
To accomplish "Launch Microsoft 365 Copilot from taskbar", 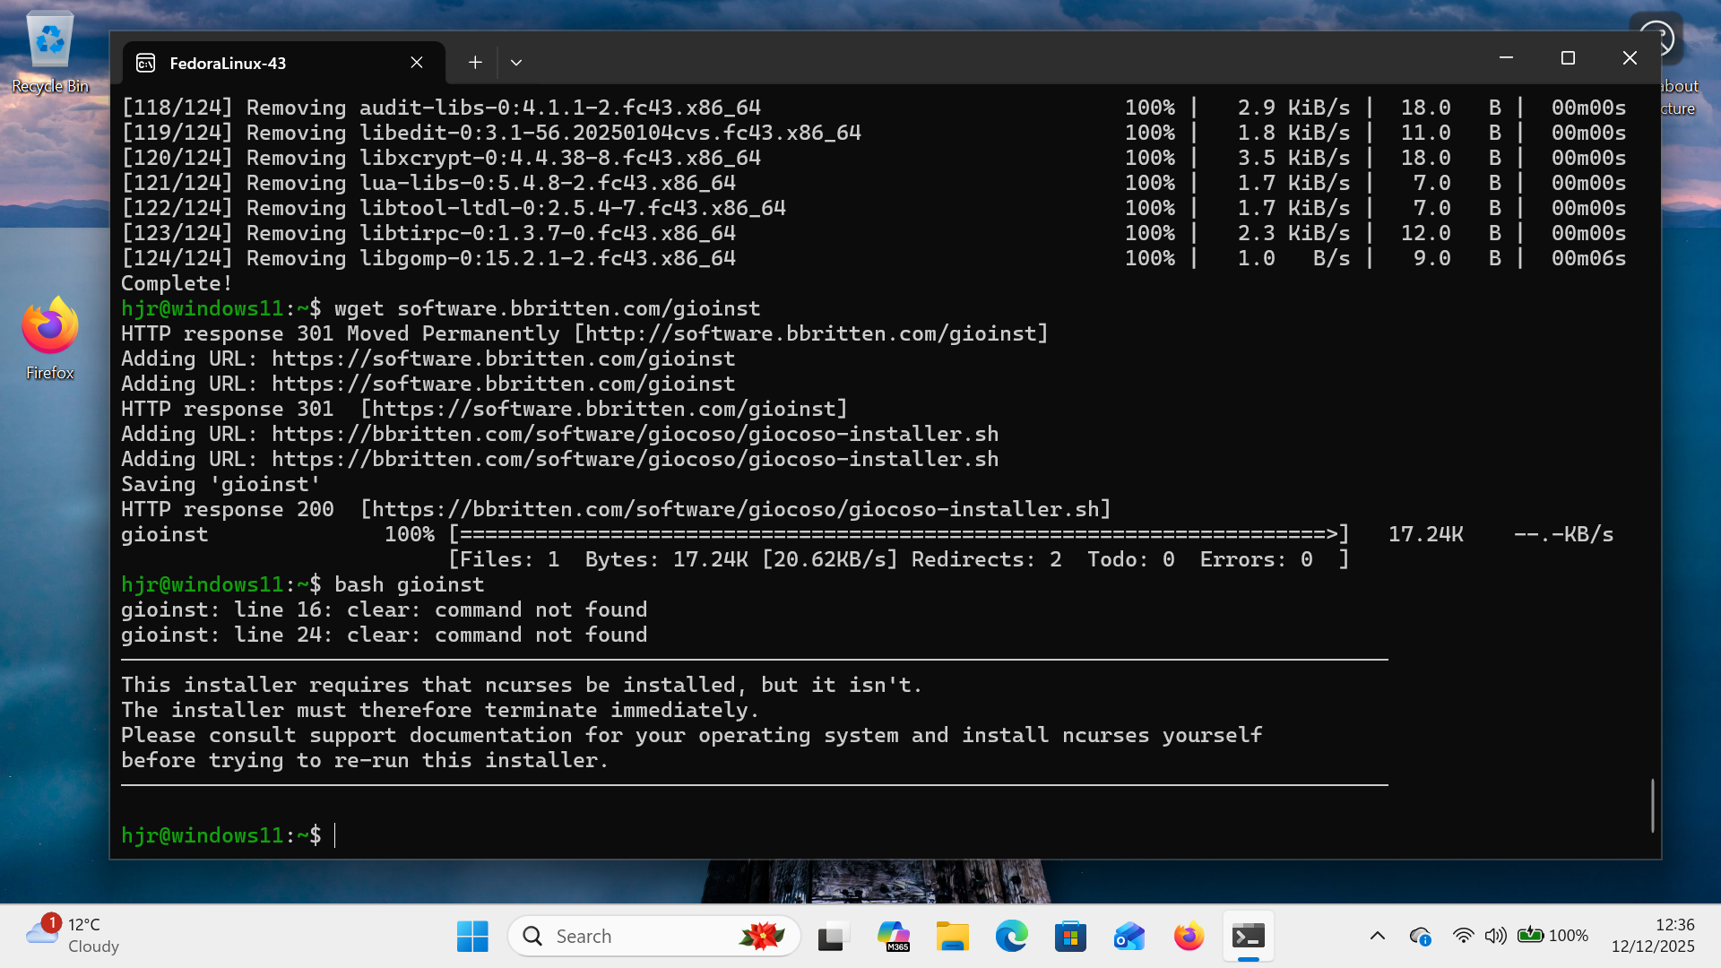I will 893,937.
